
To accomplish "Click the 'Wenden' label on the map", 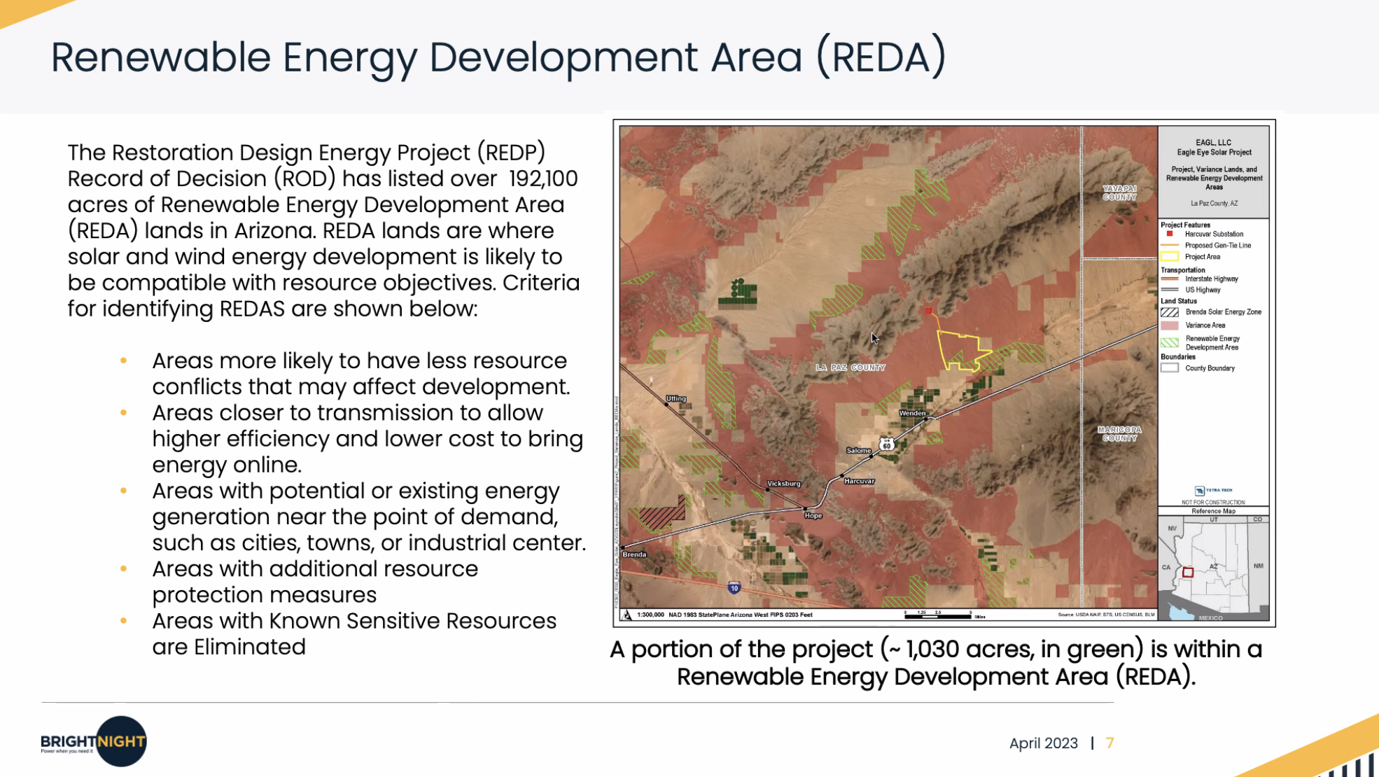I will tap(912, 413).
